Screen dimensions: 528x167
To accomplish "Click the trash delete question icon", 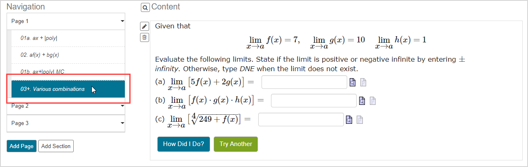I will point(144,37).
